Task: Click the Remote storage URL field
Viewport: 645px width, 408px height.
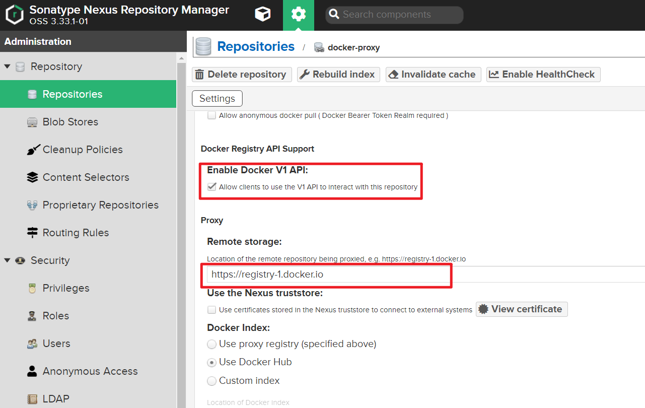Action: (426, 275)
